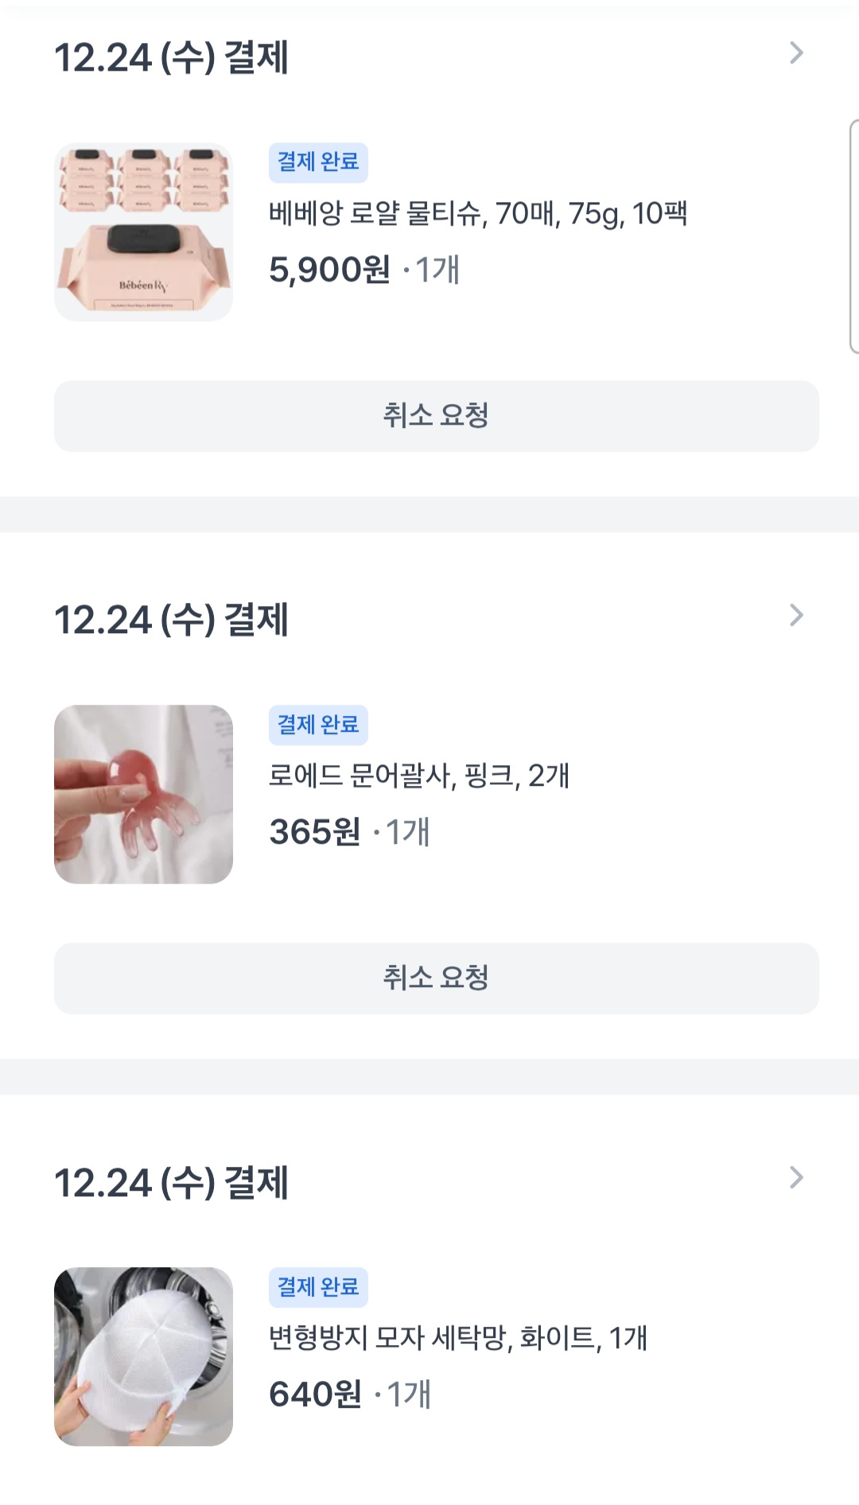Tap 결제 완료 badge on the 문어괄사 order

[318, 725]
